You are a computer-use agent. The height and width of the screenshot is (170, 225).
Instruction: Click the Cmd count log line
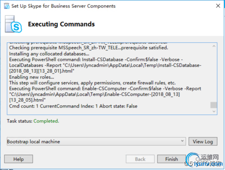[x=73, y=106]
